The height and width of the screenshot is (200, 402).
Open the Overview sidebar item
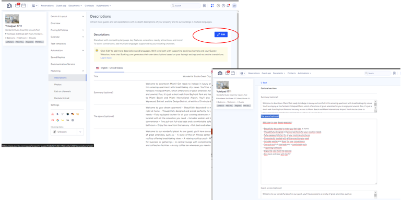pyautogui.click(x=55, y=23)
